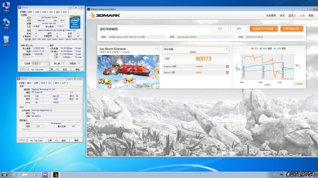Viewport: 318px width, 178px height.
Task: Select the SPD tab in the lower CPU-Z
Action: (x=50, y=83)
